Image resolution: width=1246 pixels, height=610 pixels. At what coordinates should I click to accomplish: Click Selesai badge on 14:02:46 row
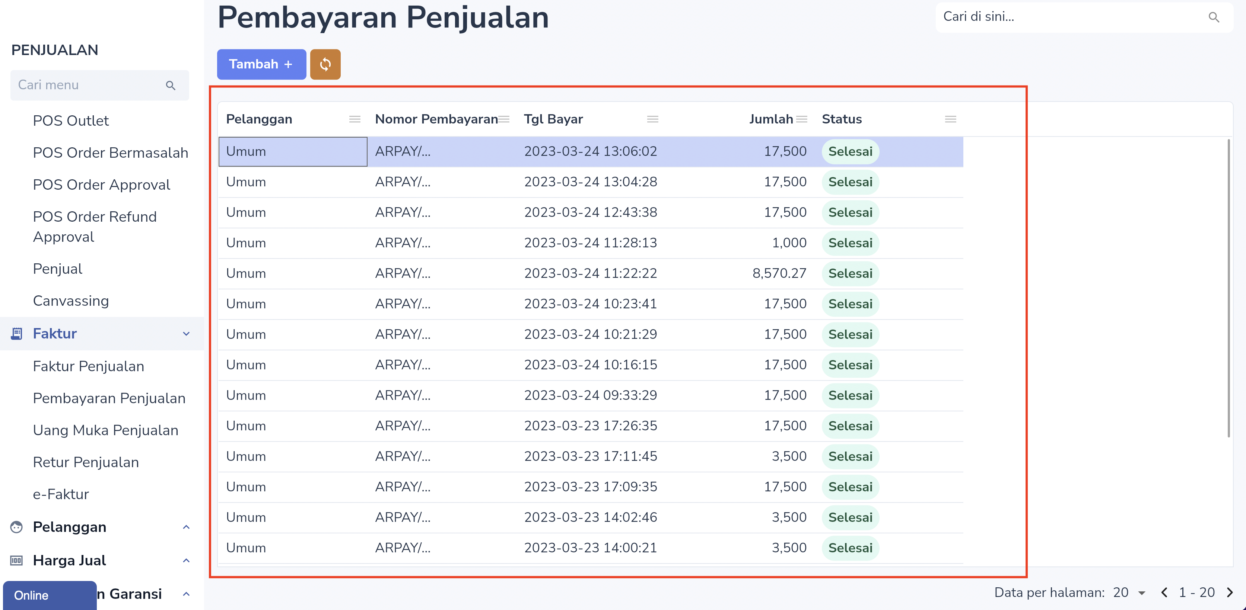(x=850, y=517)
